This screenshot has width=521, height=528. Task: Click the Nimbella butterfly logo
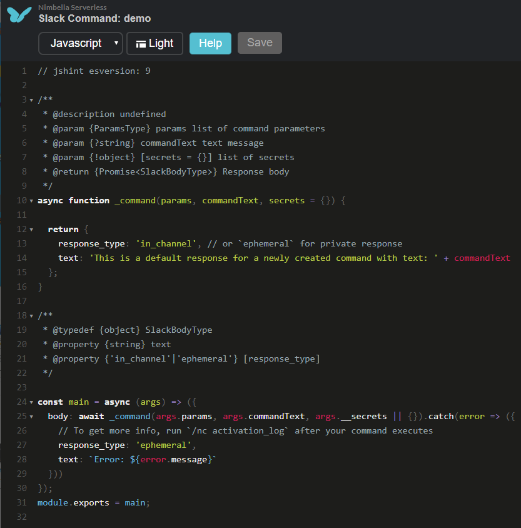19,14
